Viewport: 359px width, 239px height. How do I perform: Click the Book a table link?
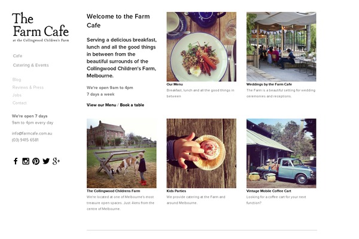[x=132, y=105]
